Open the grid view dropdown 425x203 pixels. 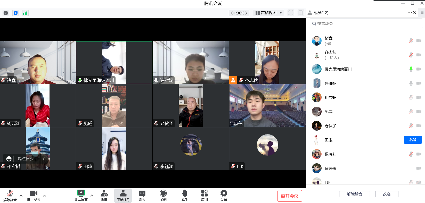268,13
